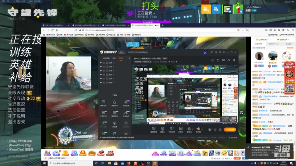The height and width of the screenshot is (166, 296).
Task: Toggle visibility of fifth source layer
Action: coord(101,78)
